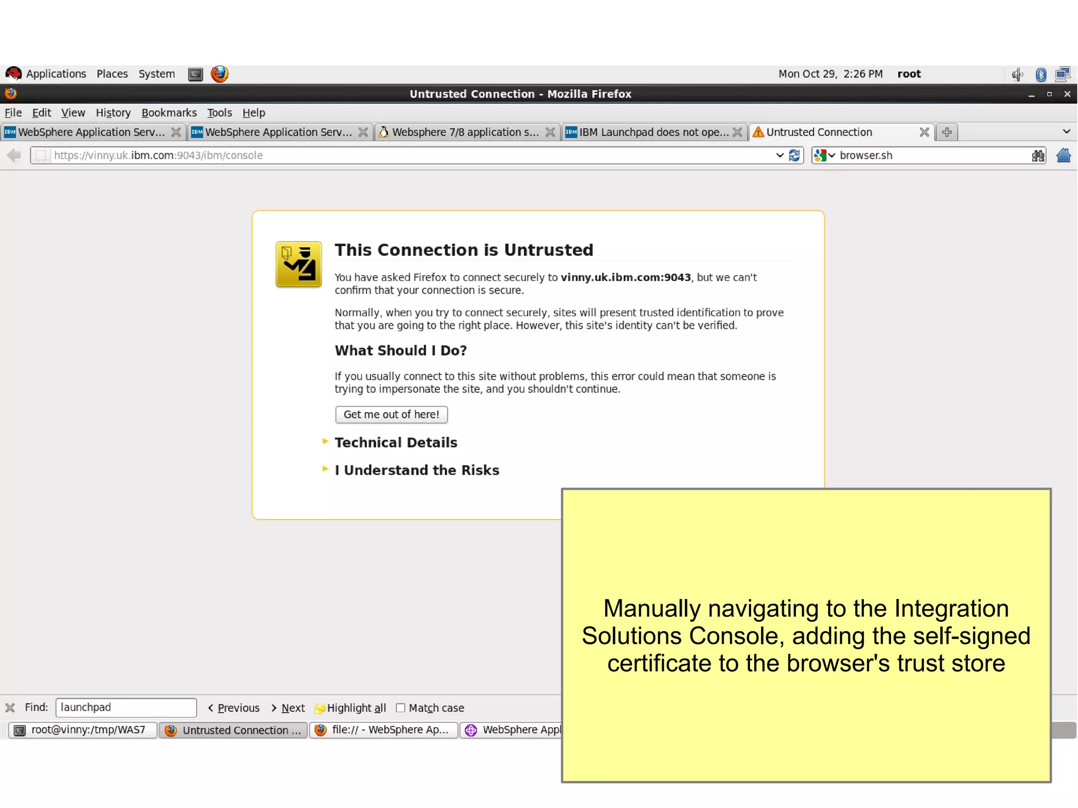Switch to IBM Launchpad does not open tab
The image size is (1078, 808).
click(x=654, y=132)
